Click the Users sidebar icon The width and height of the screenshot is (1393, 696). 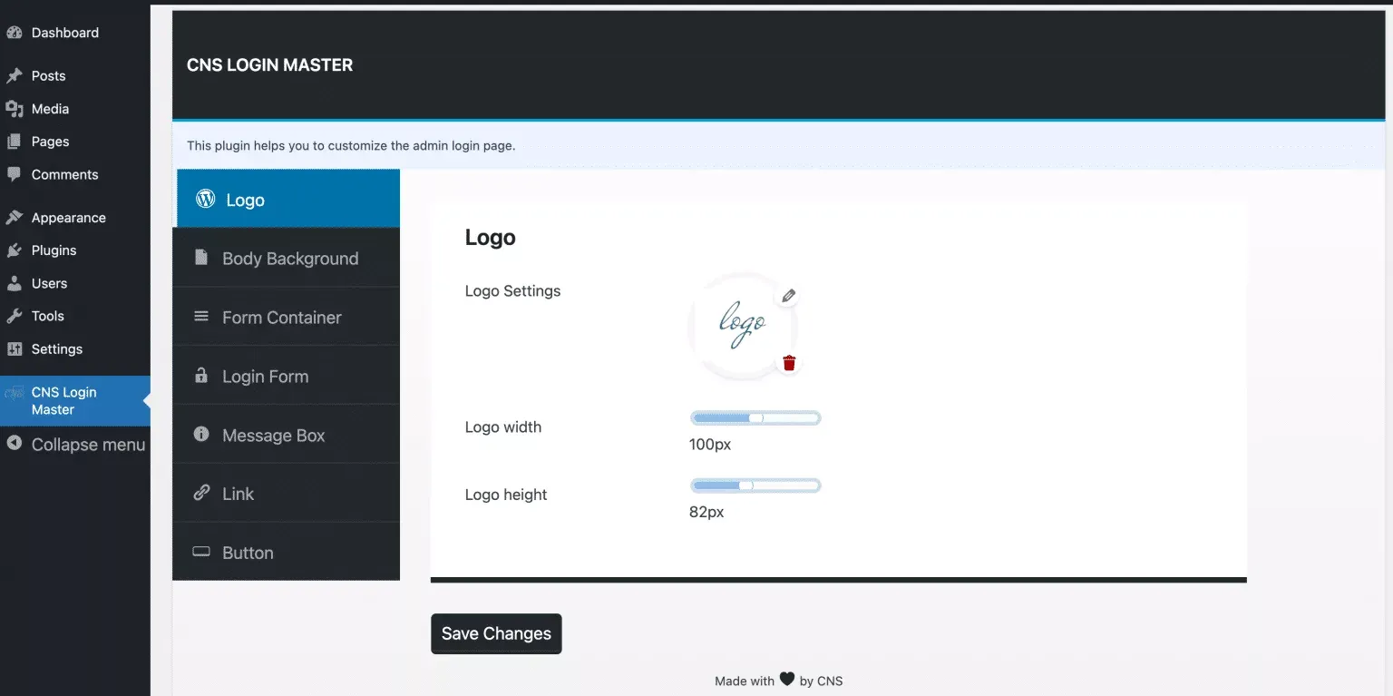pyautogui.click(x=15, y=282)
